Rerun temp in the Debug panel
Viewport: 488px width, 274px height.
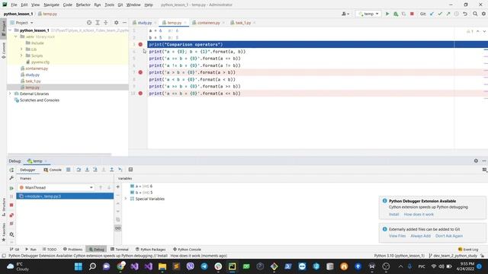click(x=11, y=170)
